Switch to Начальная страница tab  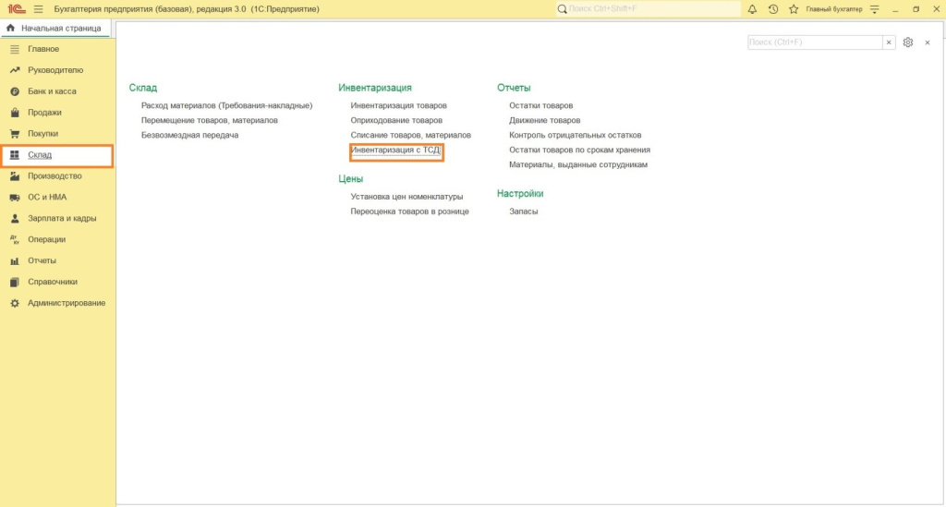55,29
